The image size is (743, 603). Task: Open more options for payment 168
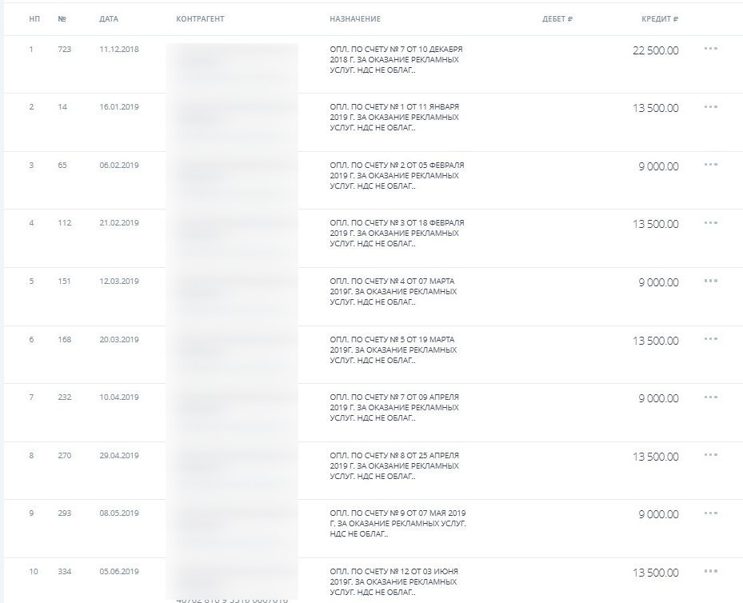[x=711, y=338]
